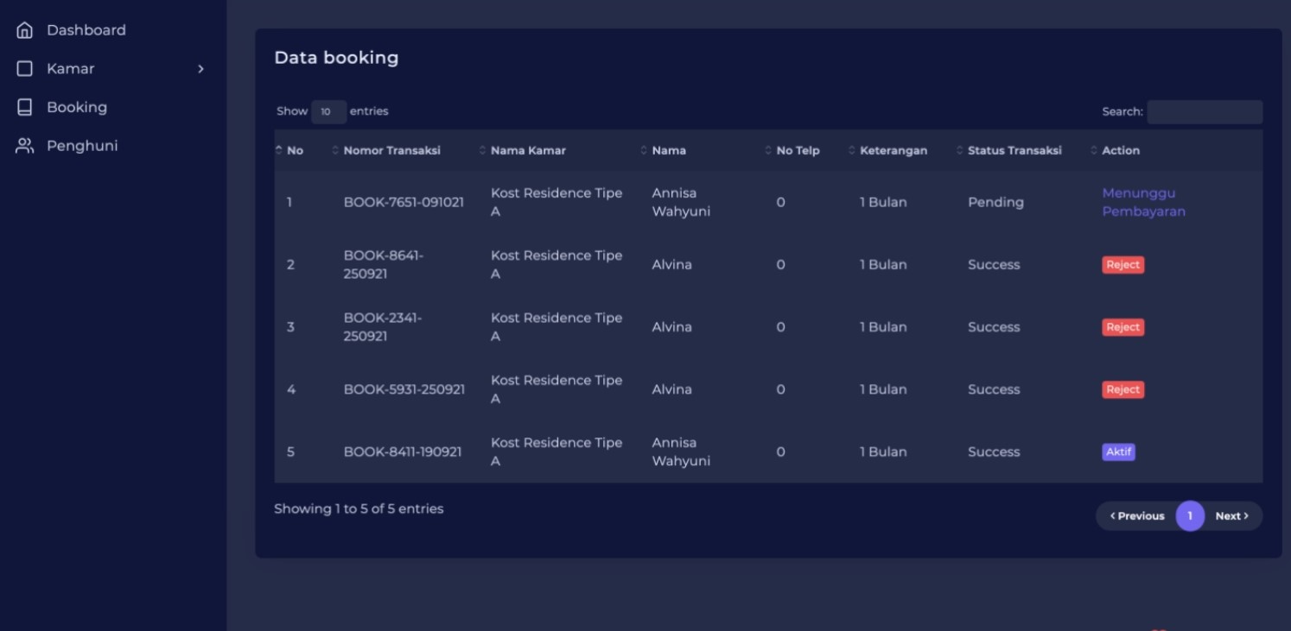Click the Dashboard home icon
1291x631 pixels.
[25, 30]
